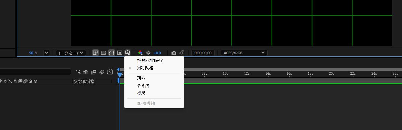Open the RGB channel display icon
Image resolution: width=402 pixels, height=130 pixels.
pos(140,53)
